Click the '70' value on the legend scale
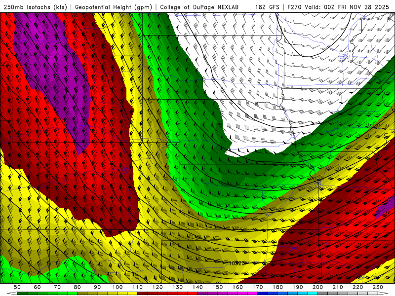 (57, 287)
